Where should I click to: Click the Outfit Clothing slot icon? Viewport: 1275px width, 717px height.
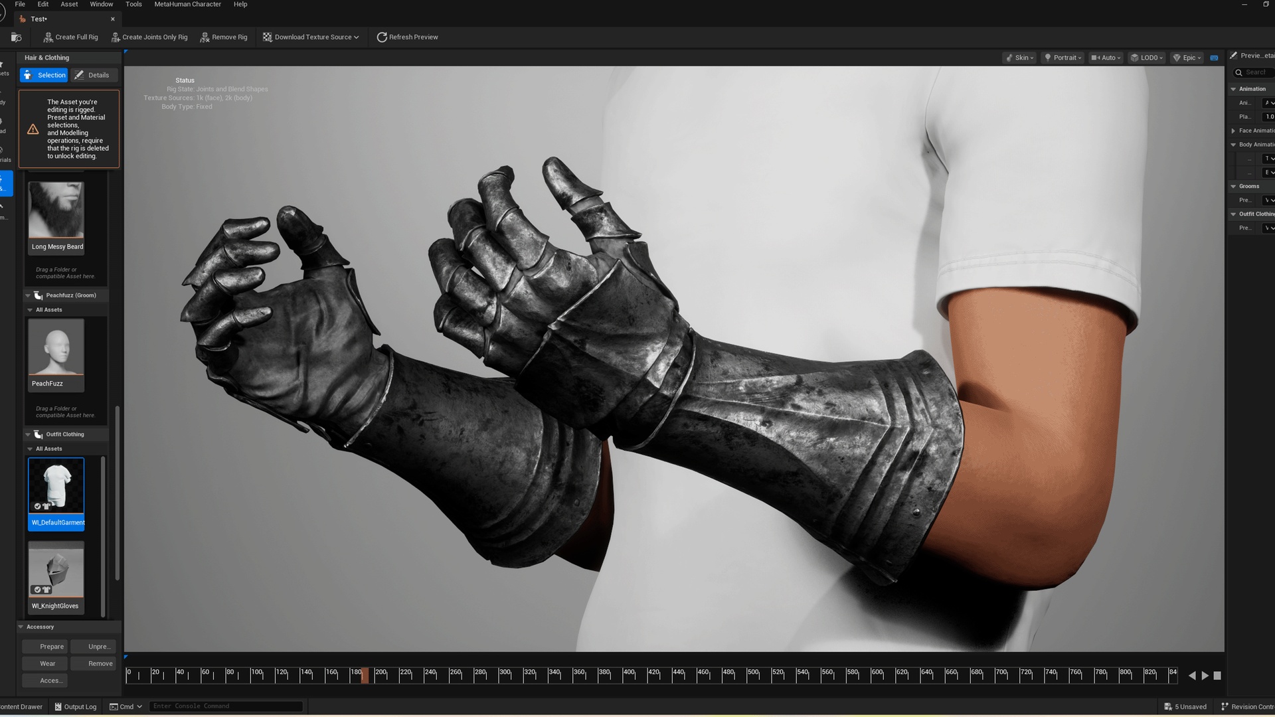(39, 434)
